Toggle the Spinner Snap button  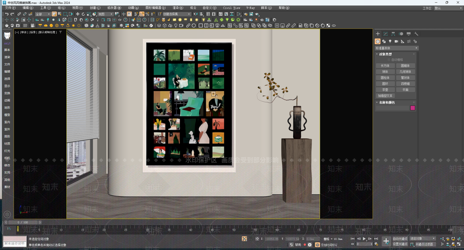coord(153,14)
